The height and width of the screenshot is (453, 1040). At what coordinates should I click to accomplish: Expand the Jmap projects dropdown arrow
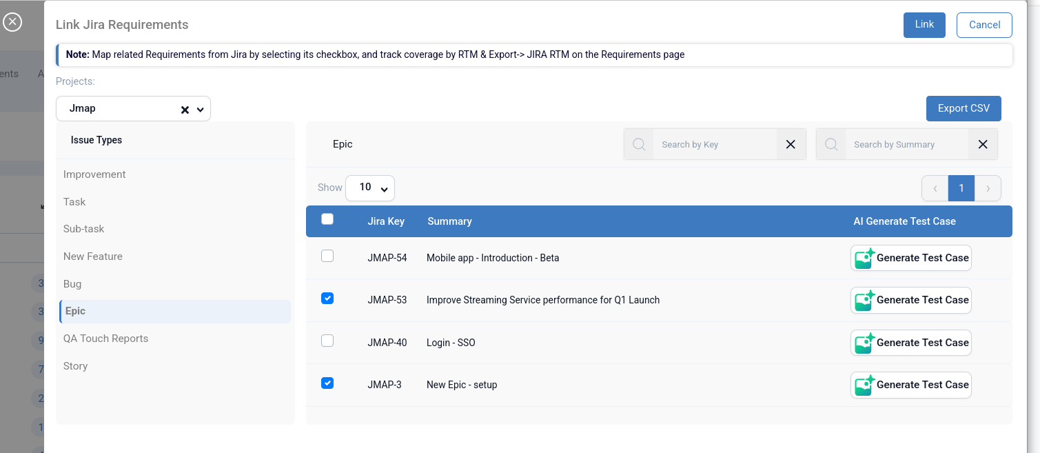pos(201,110)
